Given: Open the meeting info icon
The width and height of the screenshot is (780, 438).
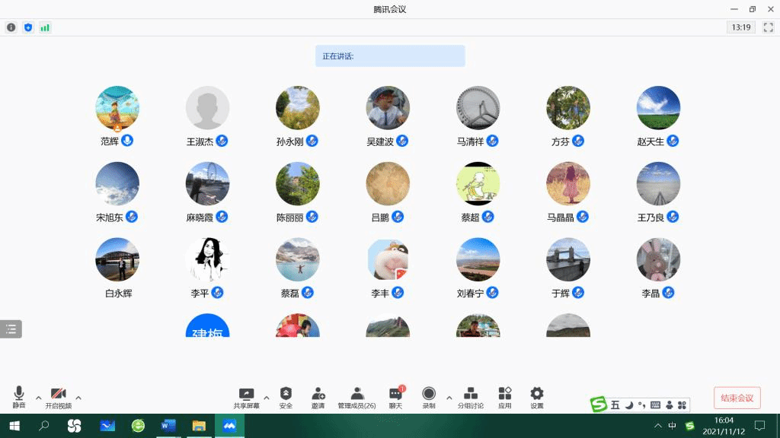Looking at the screenshot, I should pos(11,27).
